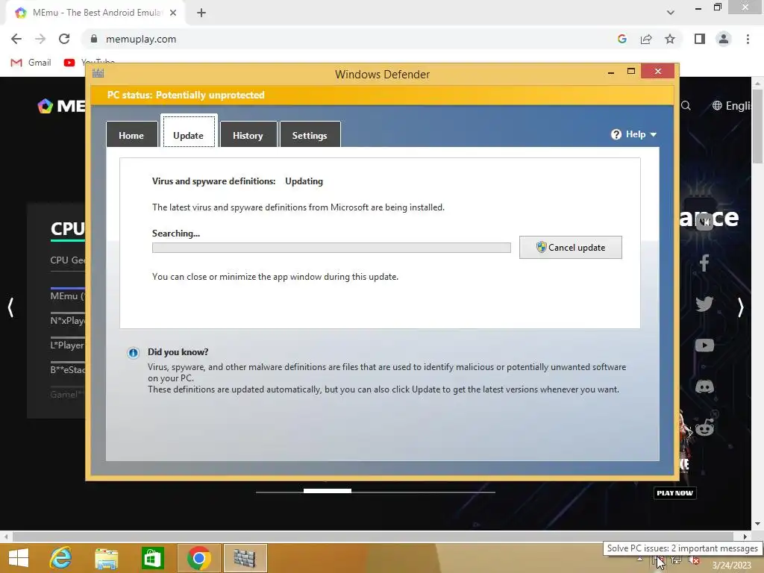
Task: Open a new Chrome tab
Action: pos(201,13)
